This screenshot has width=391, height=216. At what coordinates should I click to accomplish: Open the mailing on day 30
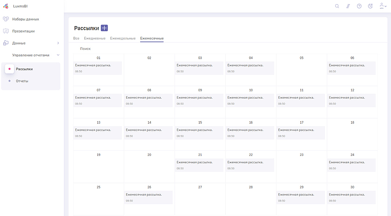[x=352, y=197]
